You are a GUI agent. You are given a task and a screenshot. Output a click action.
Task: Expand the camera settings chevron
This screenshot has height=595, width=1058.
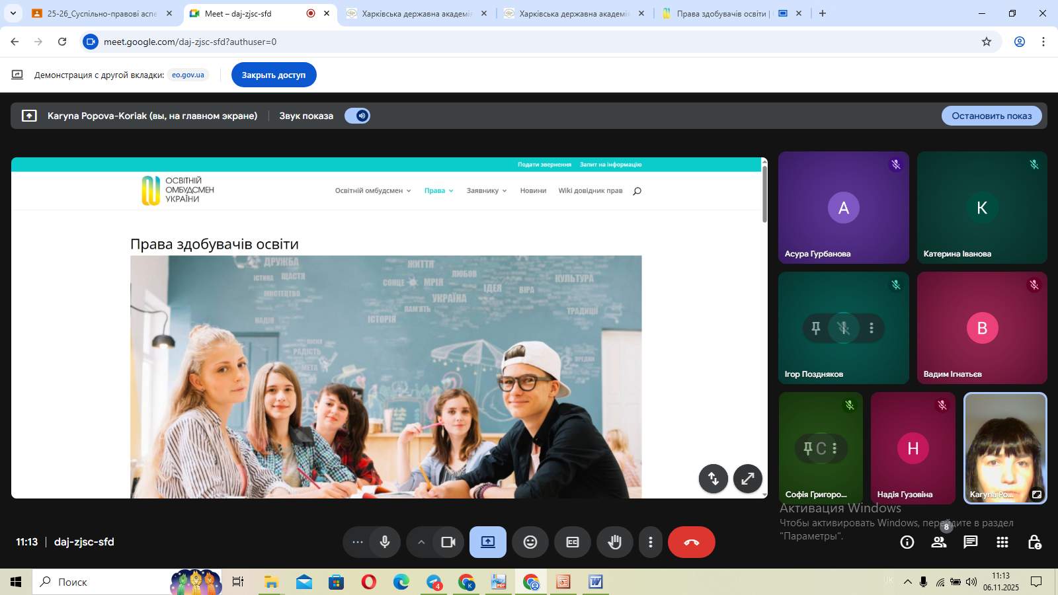(x=421, y=542)
